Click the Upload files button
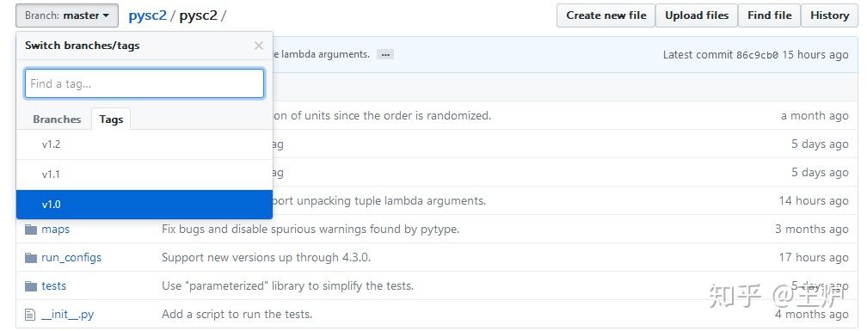Viewport: 867px width, 331px height. pos(697,15)
